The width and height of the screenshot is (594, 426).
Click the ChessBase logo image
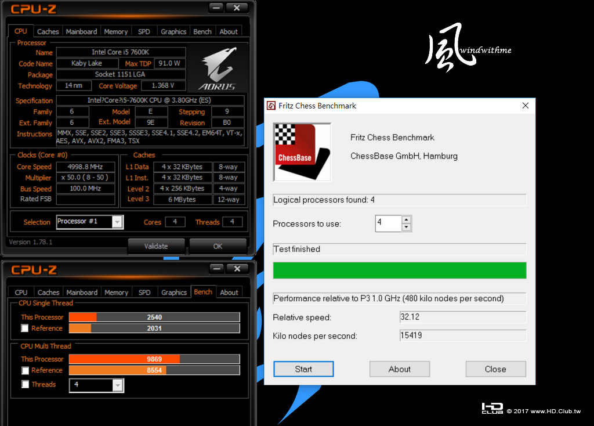(302, 152)
